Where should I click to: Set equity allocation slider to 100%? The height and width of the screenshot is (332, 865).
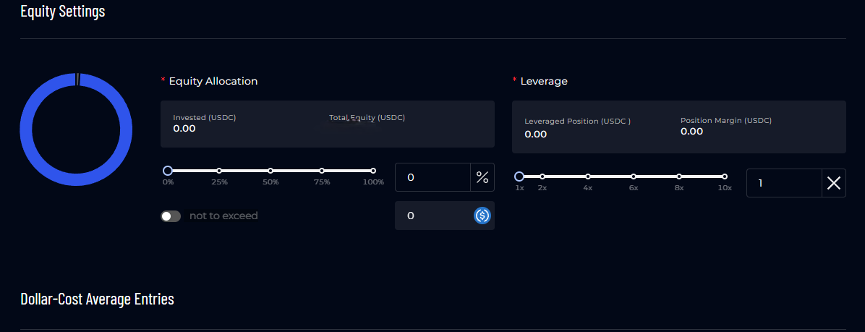pos(373,171)
